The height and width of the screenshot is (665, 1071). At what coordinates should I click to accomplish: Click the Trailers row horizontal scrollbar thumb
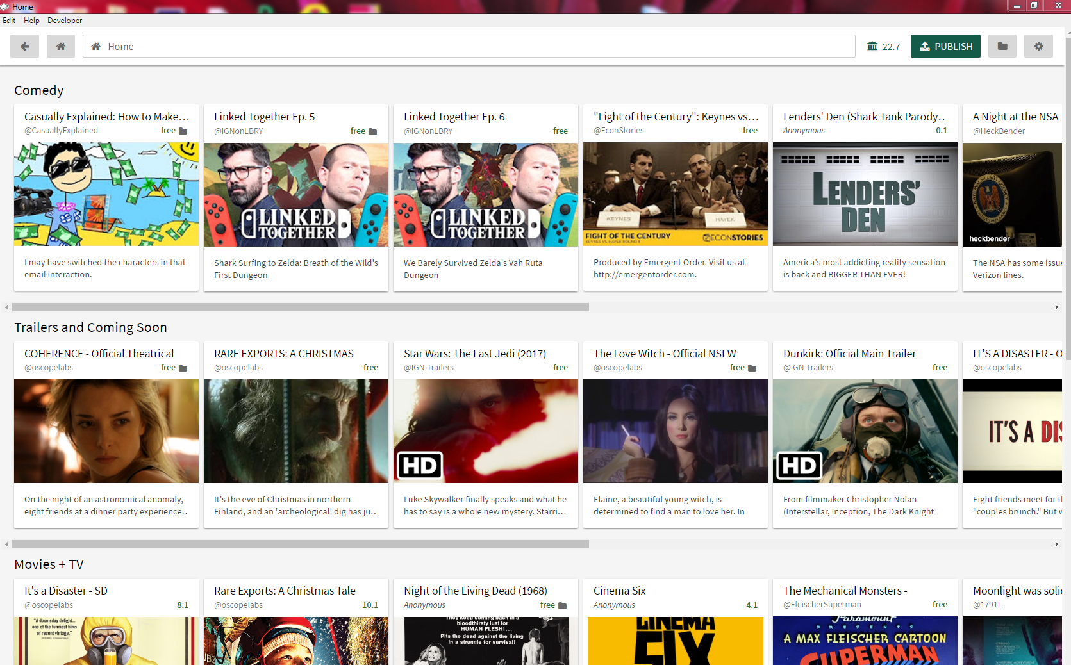coord(301,545)
